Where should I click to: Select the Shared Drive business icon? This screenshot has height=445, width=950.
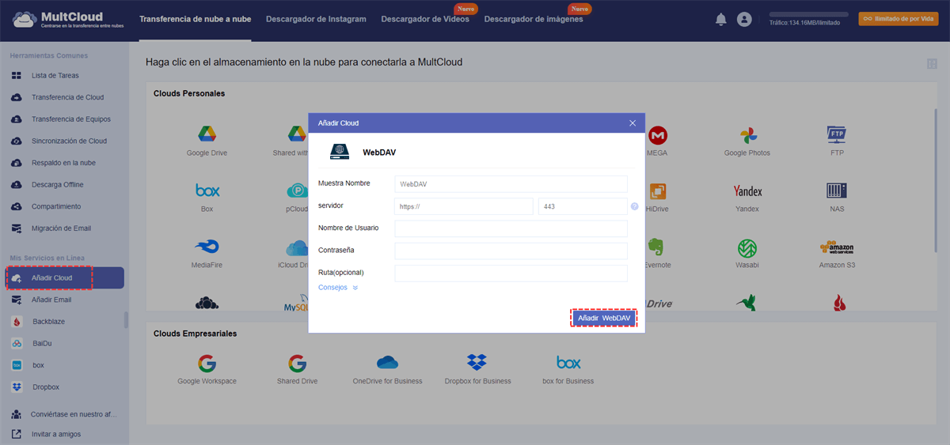pyautogui.click(x=297, y=364)
